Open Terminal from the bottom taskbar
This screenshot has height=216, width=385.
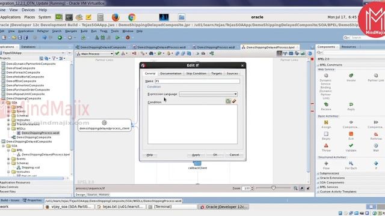coord(171,206)
